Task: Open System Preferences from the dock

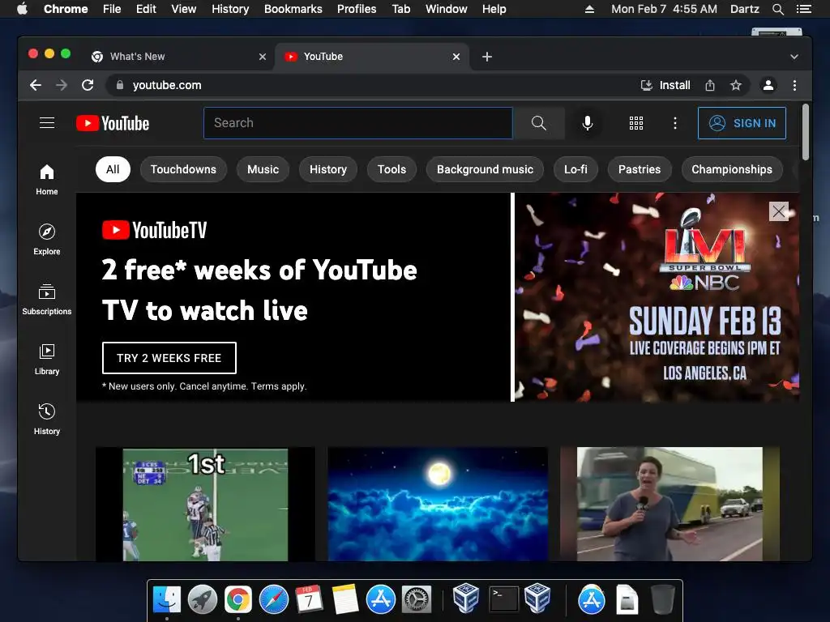Action: [417, 599]
